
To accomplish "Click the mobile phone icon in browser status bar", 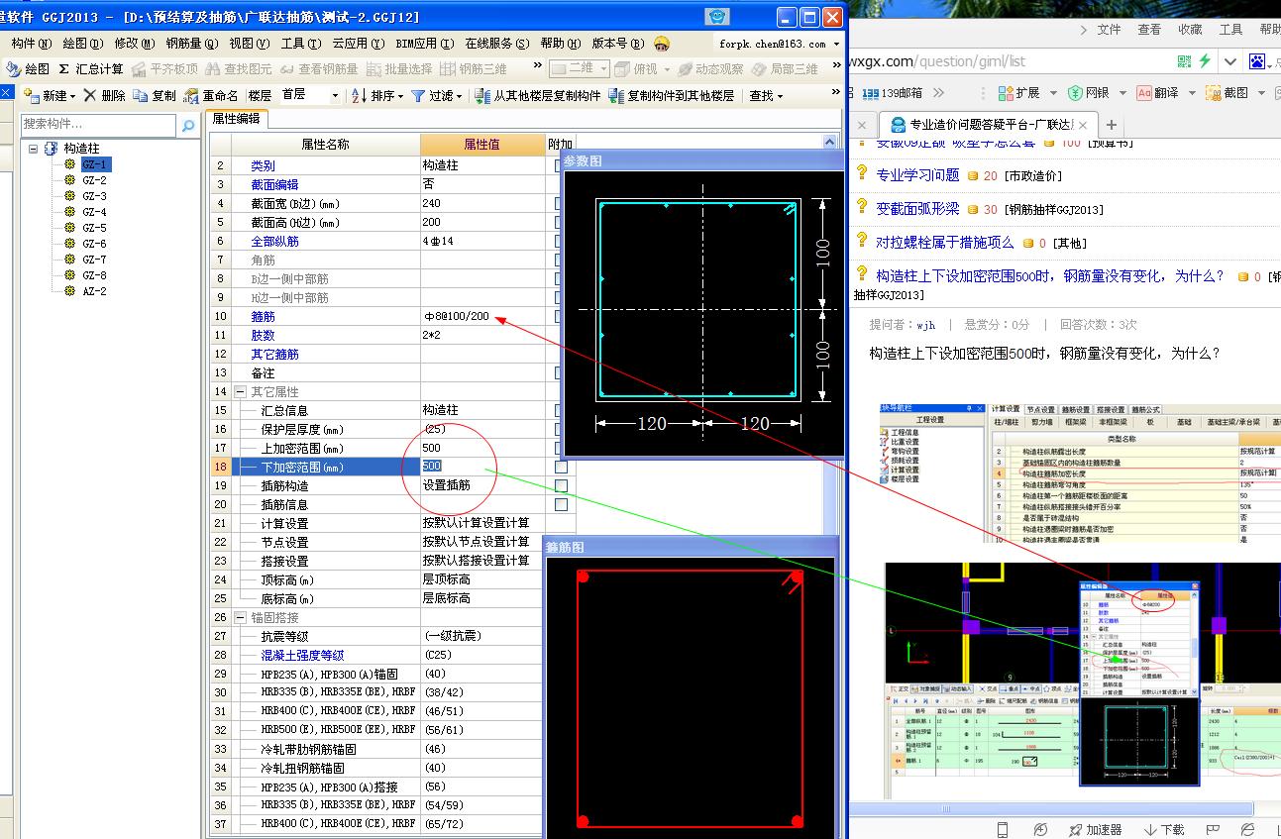I will click(1003, 829).
